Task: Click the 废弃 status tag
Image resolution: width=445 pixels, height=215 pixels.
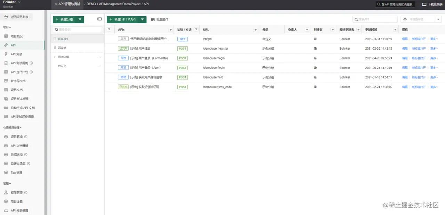Action: tap(123, 39)
